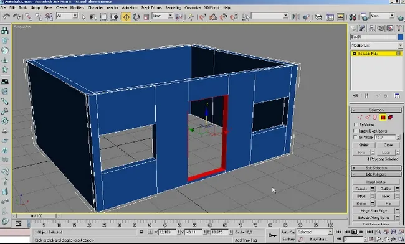Activate the Unlink Selection tool
This screenshot has height=244, width=405.
39,17
